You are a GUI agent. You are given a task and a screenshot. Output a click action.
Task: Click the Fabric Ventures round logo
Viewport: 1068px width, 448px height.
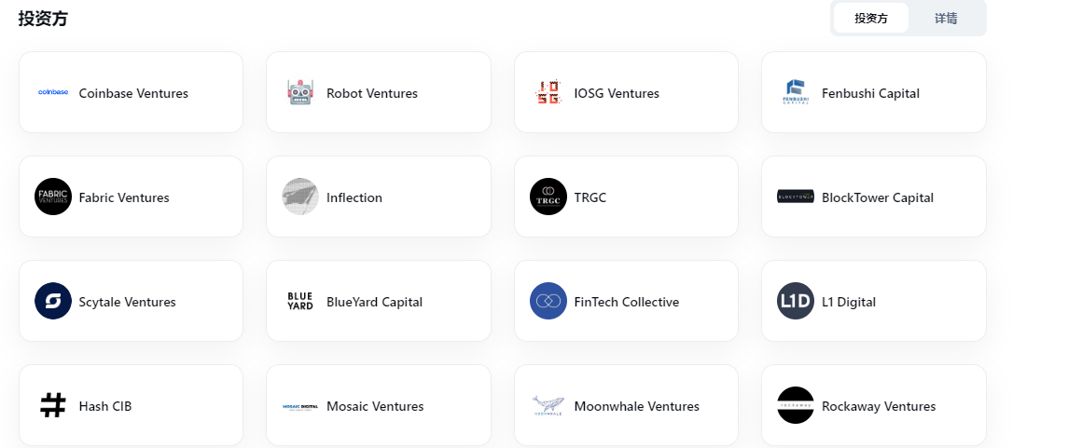pyautogui.click(x=53, y=197)
